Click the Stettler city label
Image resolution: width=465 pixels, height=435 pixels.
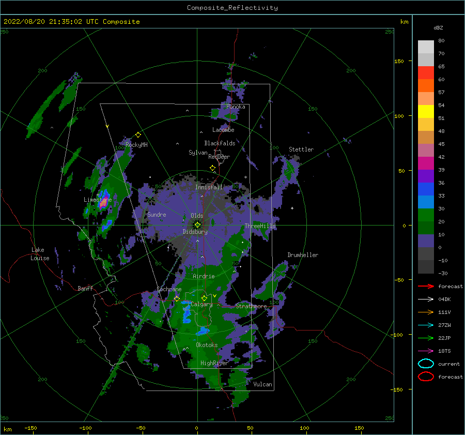tap(301, 149)
